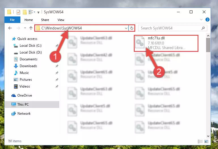Screen dimensions: 218x149
Task: Click the vertical scrollbar thumb
Action: click(x=208, y=45)
